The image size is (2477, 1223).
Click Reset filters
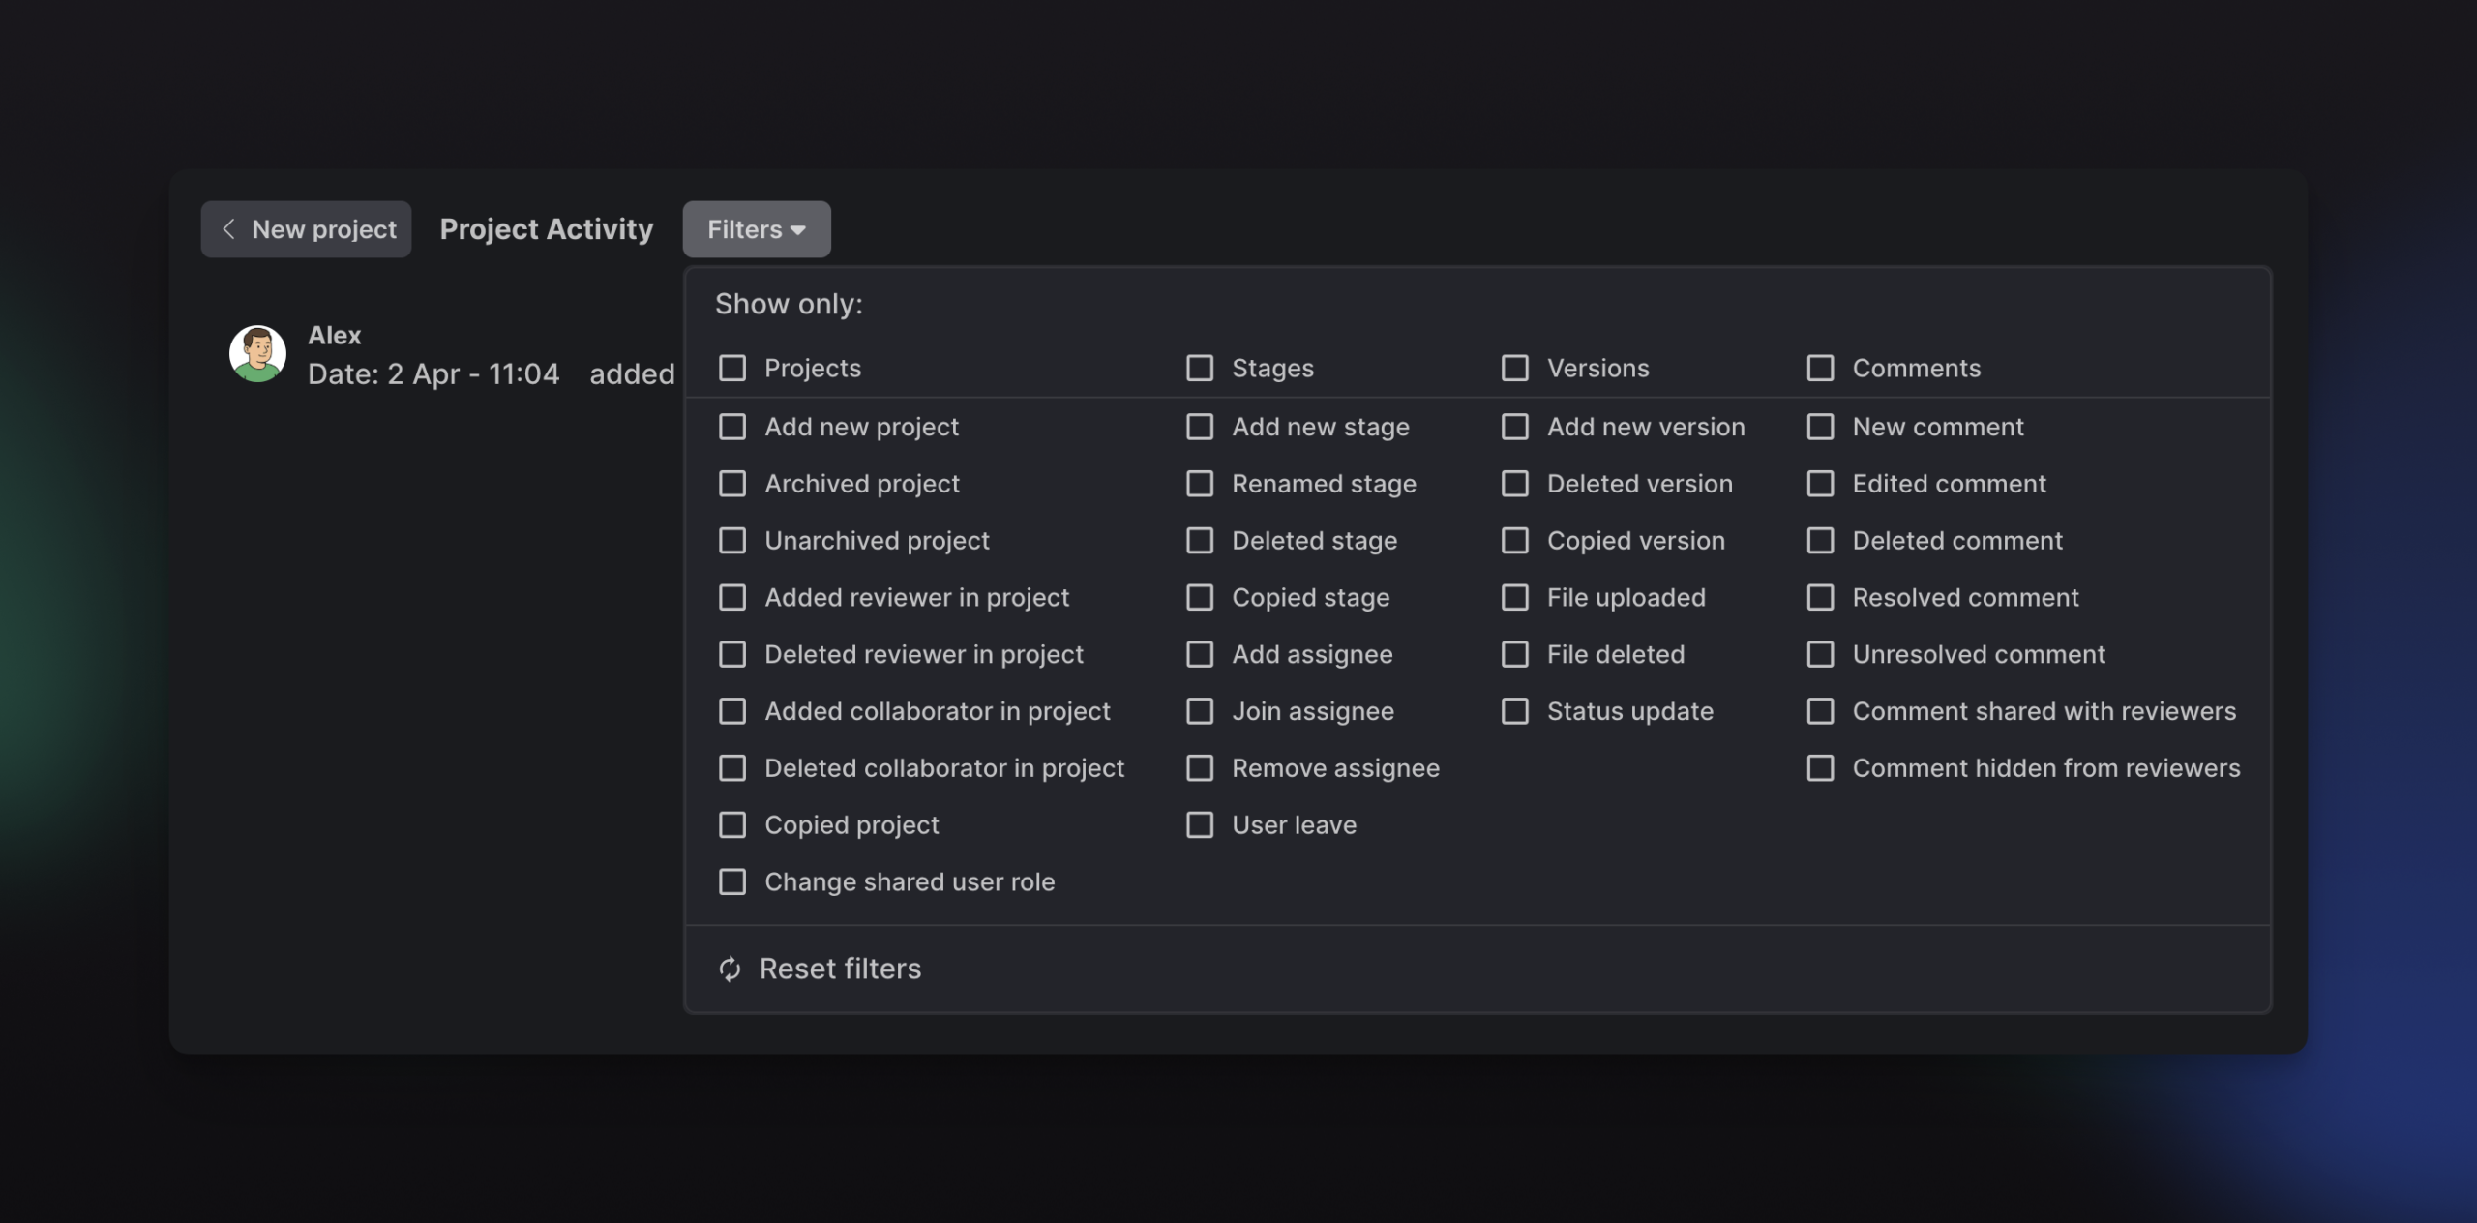pyautogui.click(x=820, y=969)
